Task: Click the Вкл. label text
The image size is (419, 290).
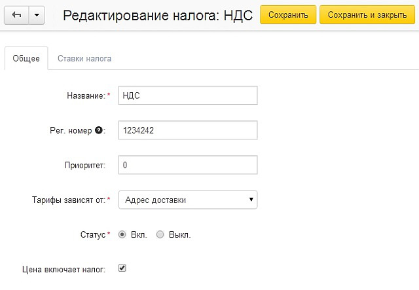Action: coord(139,235)
